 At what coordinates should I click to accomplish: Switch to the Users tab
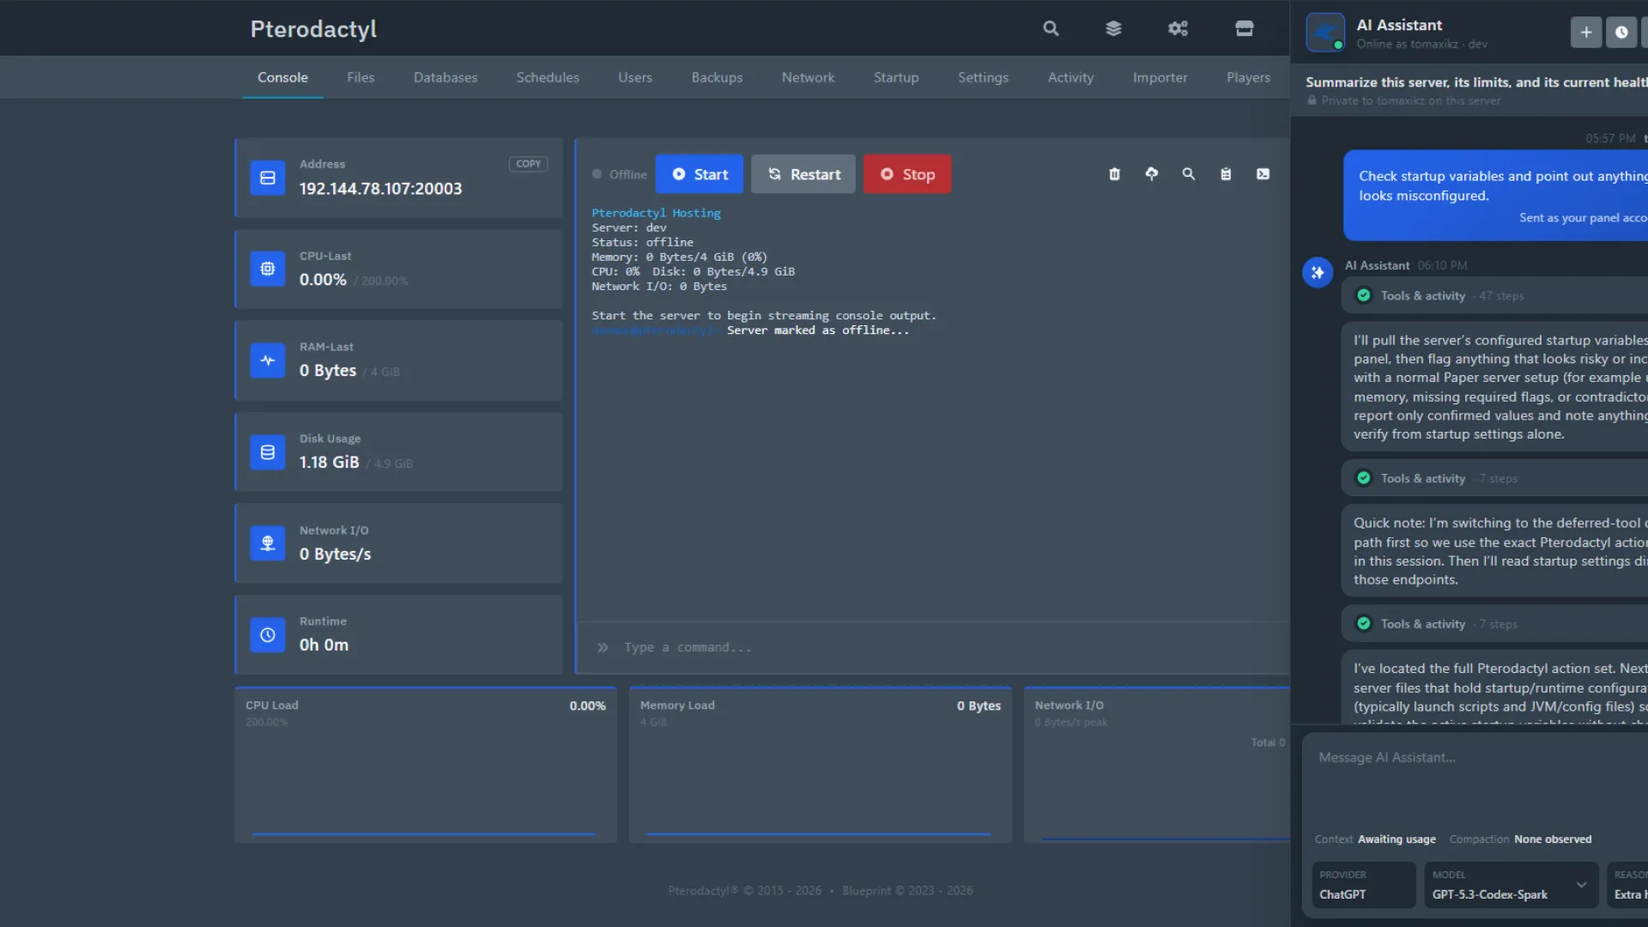pos(635,77)
